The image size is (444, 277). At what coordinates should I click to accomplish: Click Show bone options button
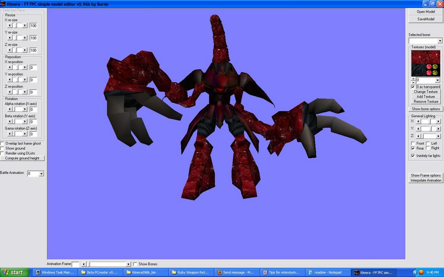(x=426, y=109)
